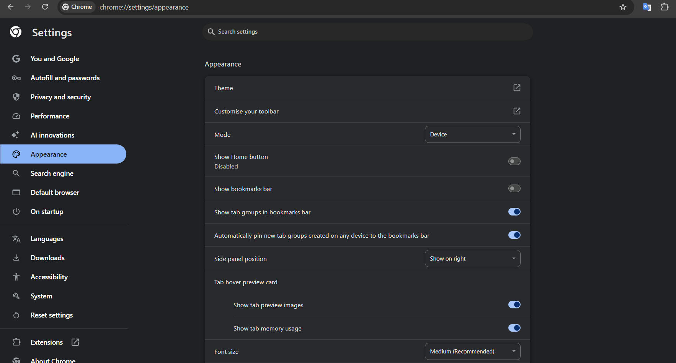Turn off Show tab preview images
Screen dimensions: 676x363
click(514, 305)
